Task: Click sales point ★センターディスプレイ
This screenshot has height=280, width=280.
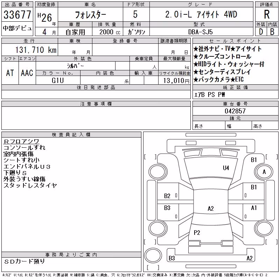Action: click(222, 72)
